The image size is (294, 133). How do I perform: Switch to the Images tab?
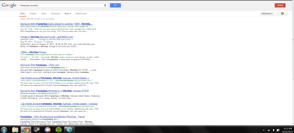(33, 14)
